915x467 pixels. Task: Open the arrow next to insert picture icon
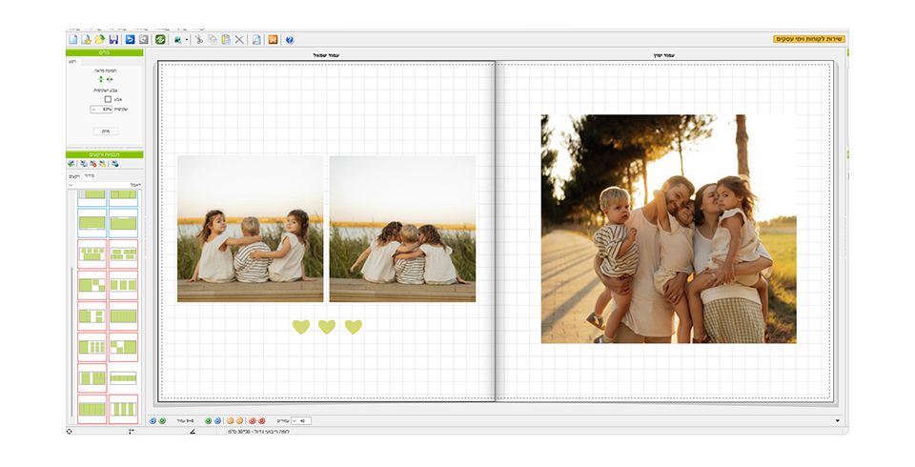coord(187,40)
